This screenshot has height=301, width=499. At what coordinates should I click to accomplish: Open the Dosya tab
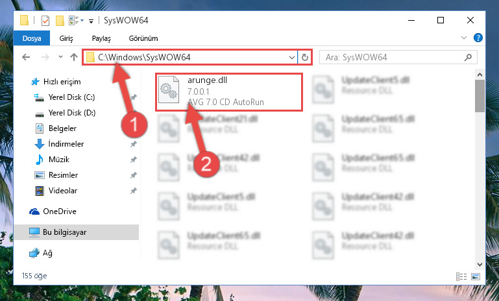pos(32,38)
